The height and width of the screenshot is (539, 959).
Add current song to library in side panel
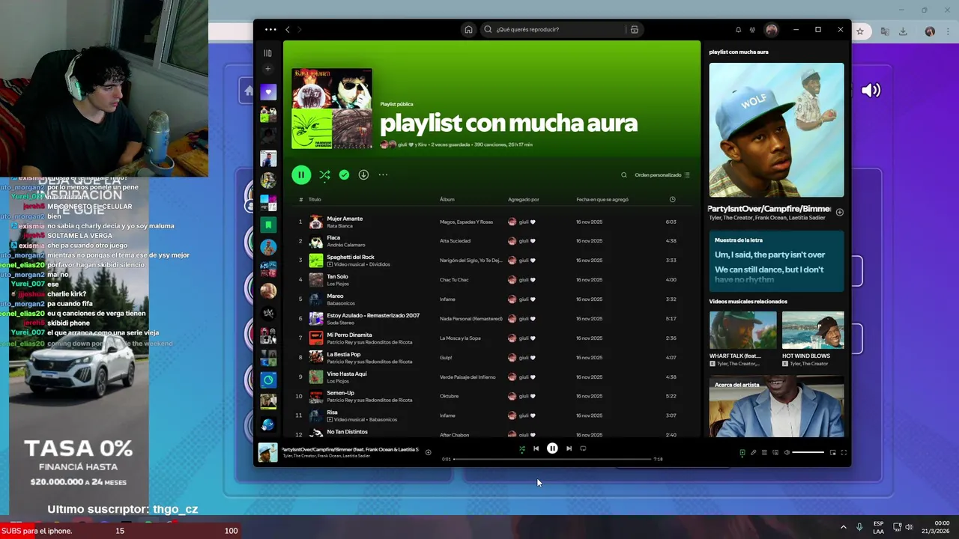[839, 213]
